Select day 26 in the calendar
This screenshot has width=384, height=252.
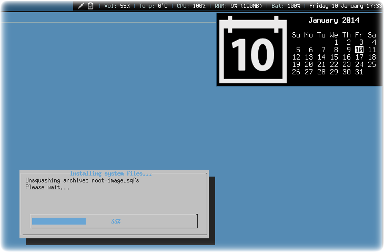coord(296,72)
